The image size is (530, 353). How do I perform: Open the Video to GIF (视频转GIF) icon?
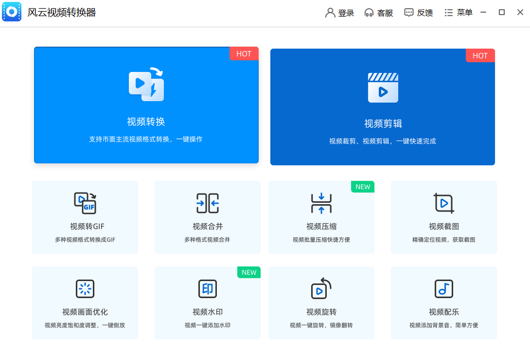click(x=85, y=203)
